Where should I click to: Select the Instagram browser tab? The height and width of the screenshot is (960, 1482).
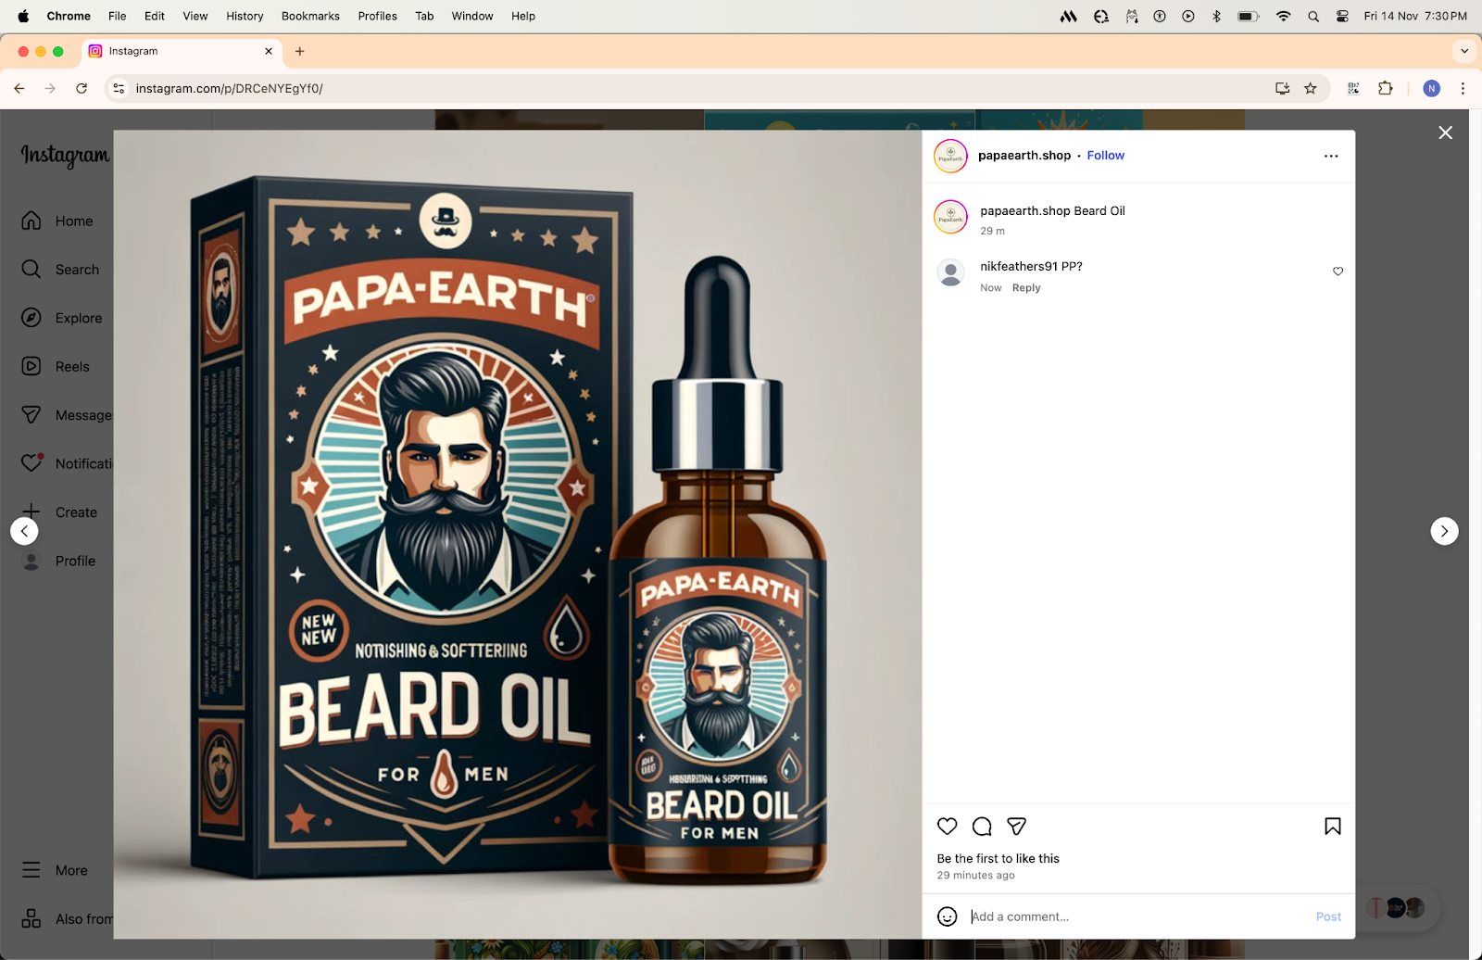tap(181, 51)
